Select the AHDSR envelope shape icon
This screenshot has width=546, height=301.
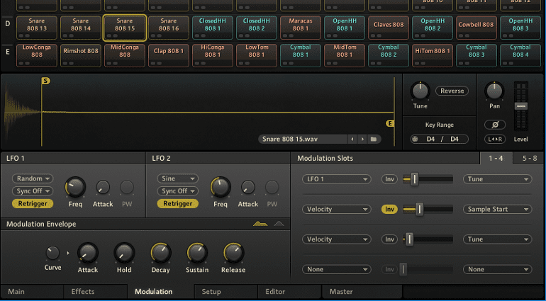click(x=260, y=224)
